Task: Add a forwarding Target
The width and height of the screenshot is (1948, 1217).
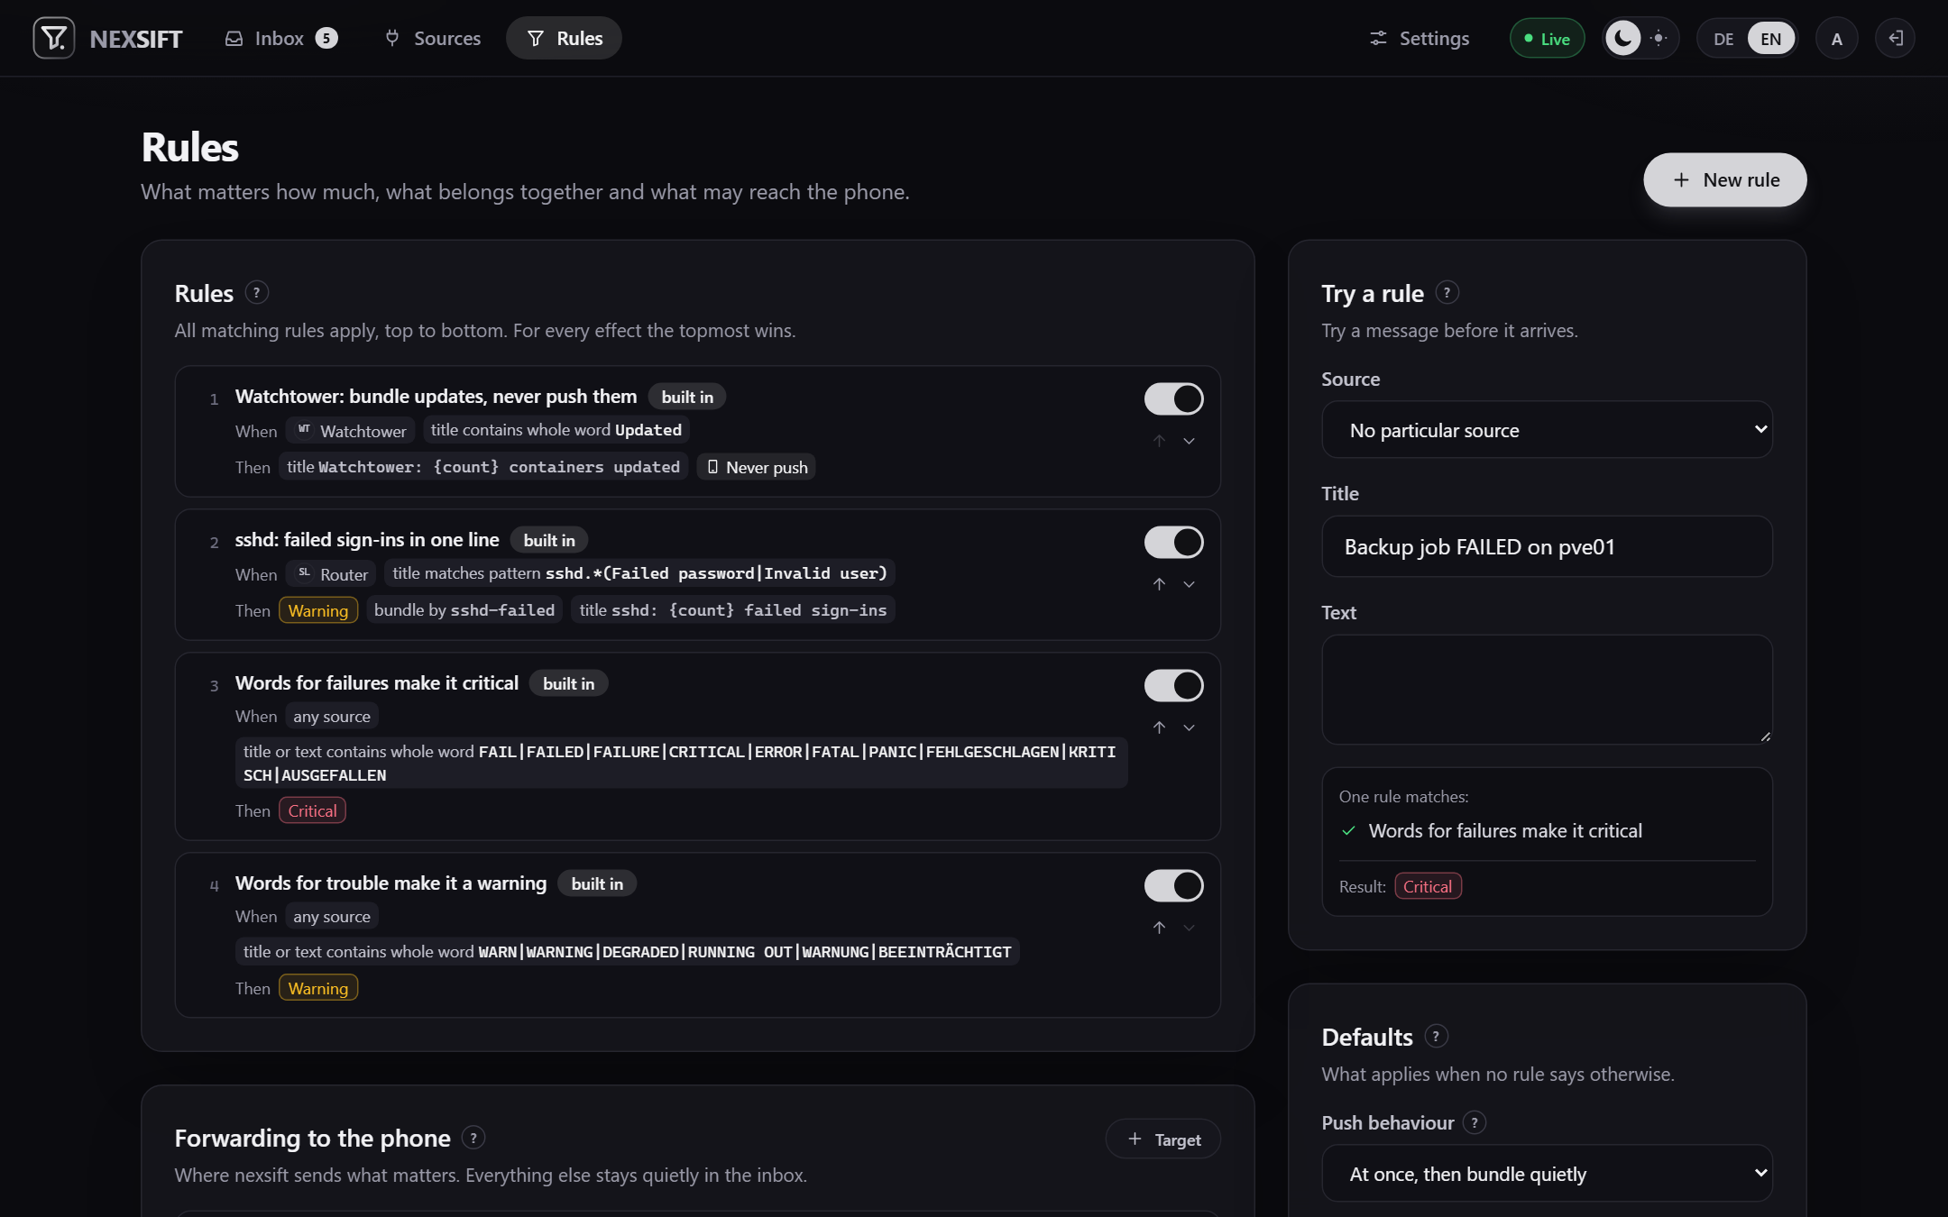Action: (1163, 1139)
